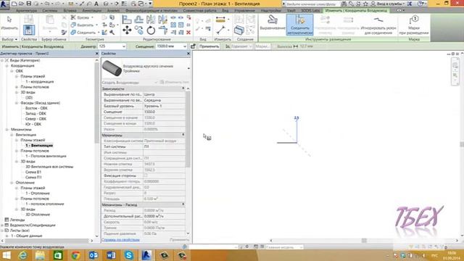Select the Trim/Extend to corner tool

coord(162,30)
